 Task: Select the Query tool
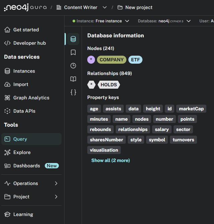click(31, 139)
